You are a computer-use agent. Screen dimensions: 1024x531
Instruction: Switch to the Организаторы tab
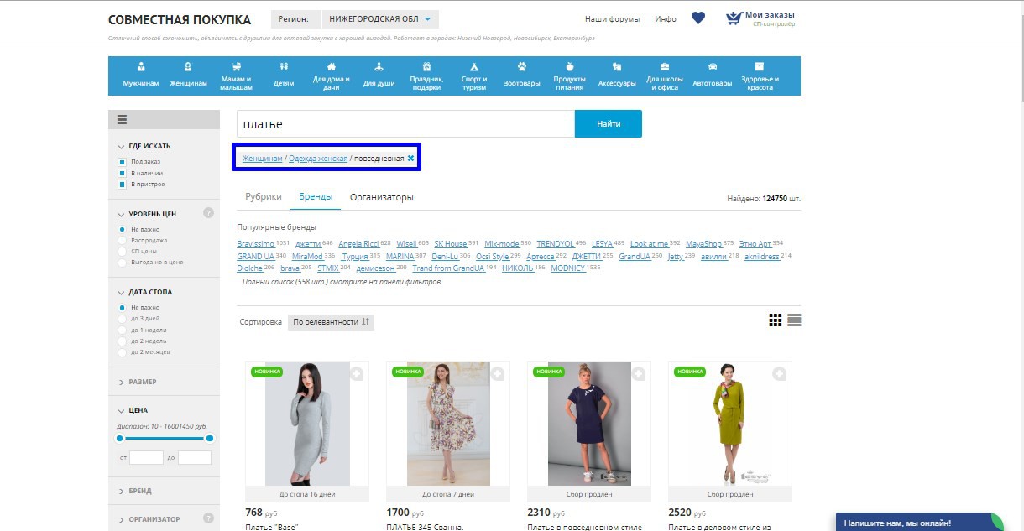point(381,197)
